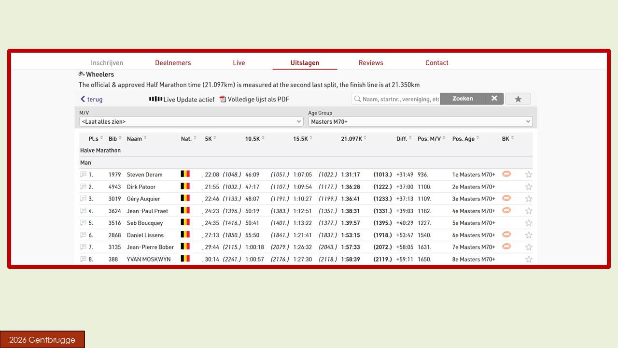The image size is (618, 348).
Task: Show favorites with the star filter button
Action: (x=518, y=99)
